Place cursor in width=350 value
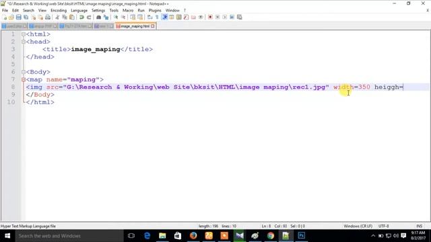 point(364,87)
